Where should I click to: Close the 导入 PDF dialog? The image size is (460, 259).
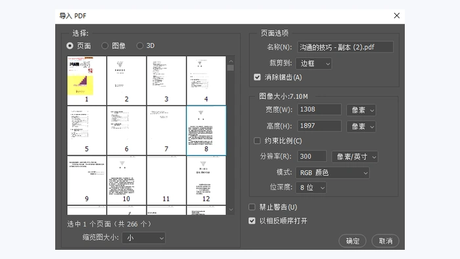pyautogui.click(x=397, y=16)
